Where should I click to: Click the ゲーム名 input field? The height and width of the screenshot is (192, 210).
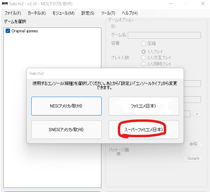(164, 35)
